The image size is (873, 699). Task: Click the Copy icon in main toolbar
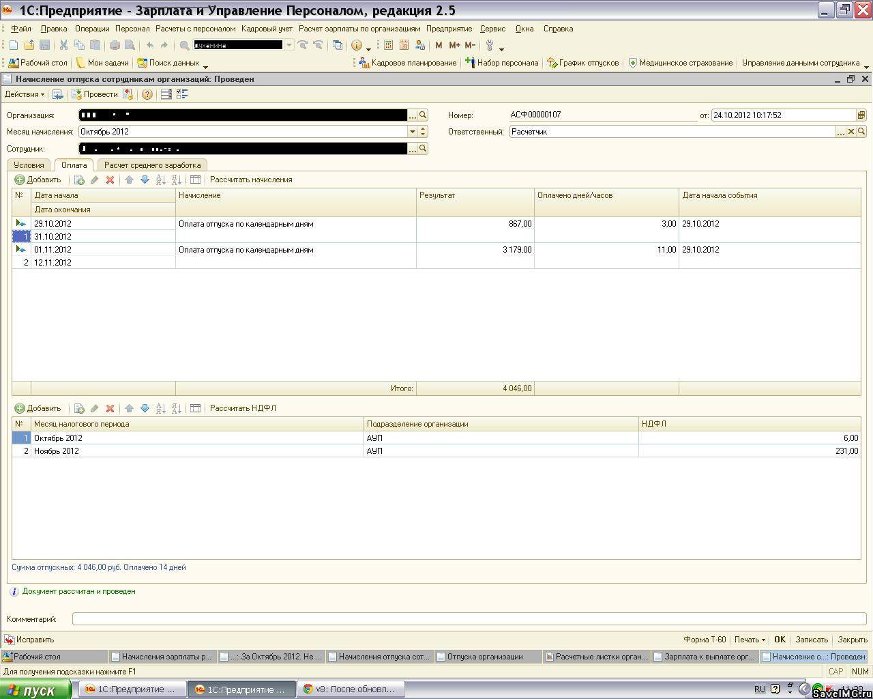coord(79,45)
